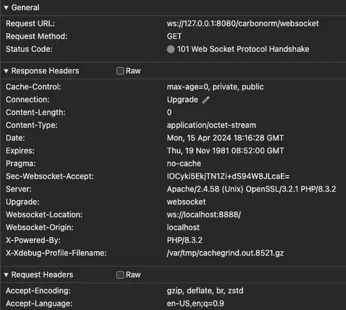346x310 pixels.
Task: Click the Sec-Websocket-Accept hash value
Action: click(228, 176)
